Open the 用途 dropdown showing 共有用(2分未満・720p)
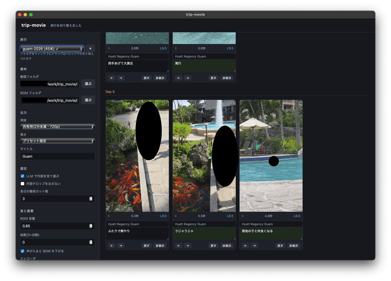Image resolution: width=391 pixels, height=281 pixels. (57, 127)
